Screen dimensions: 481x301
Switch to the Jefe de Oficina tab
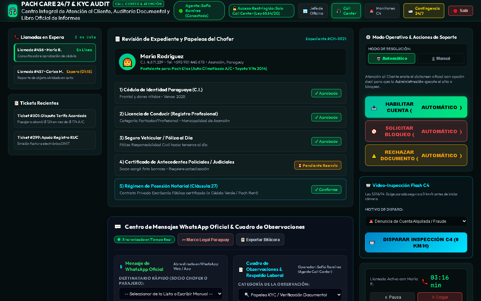pos(313,11)
